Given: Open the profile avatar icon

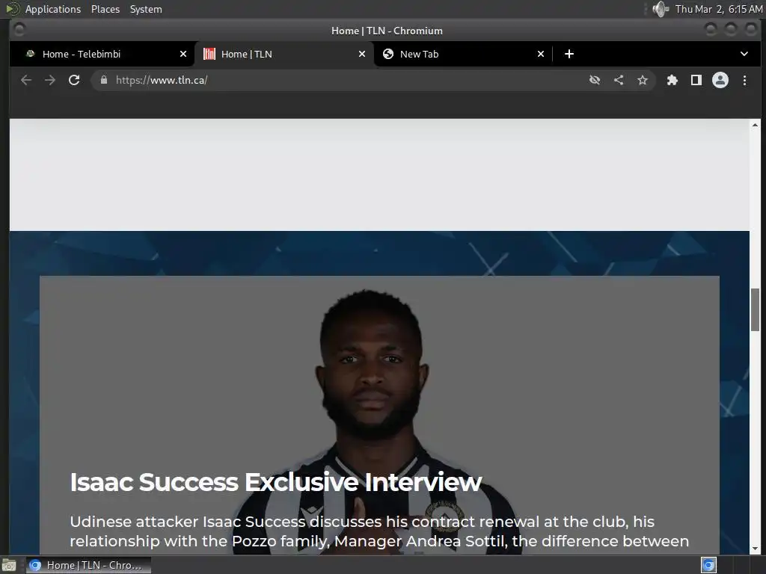Looking at the screenshot, I should pyautogui.click(x=720, y=80).
